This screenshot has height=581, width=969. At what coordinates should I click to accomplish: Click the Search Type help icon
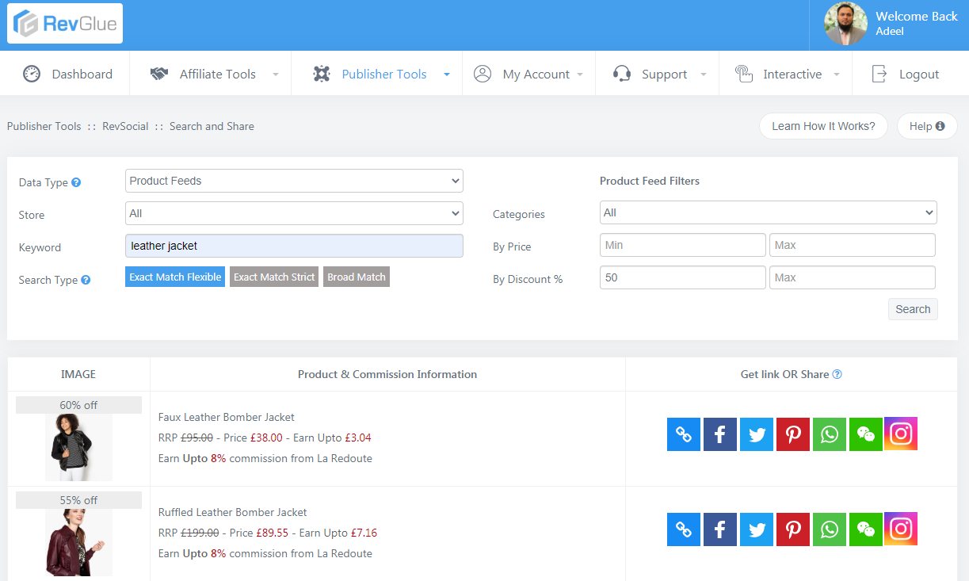86,280
